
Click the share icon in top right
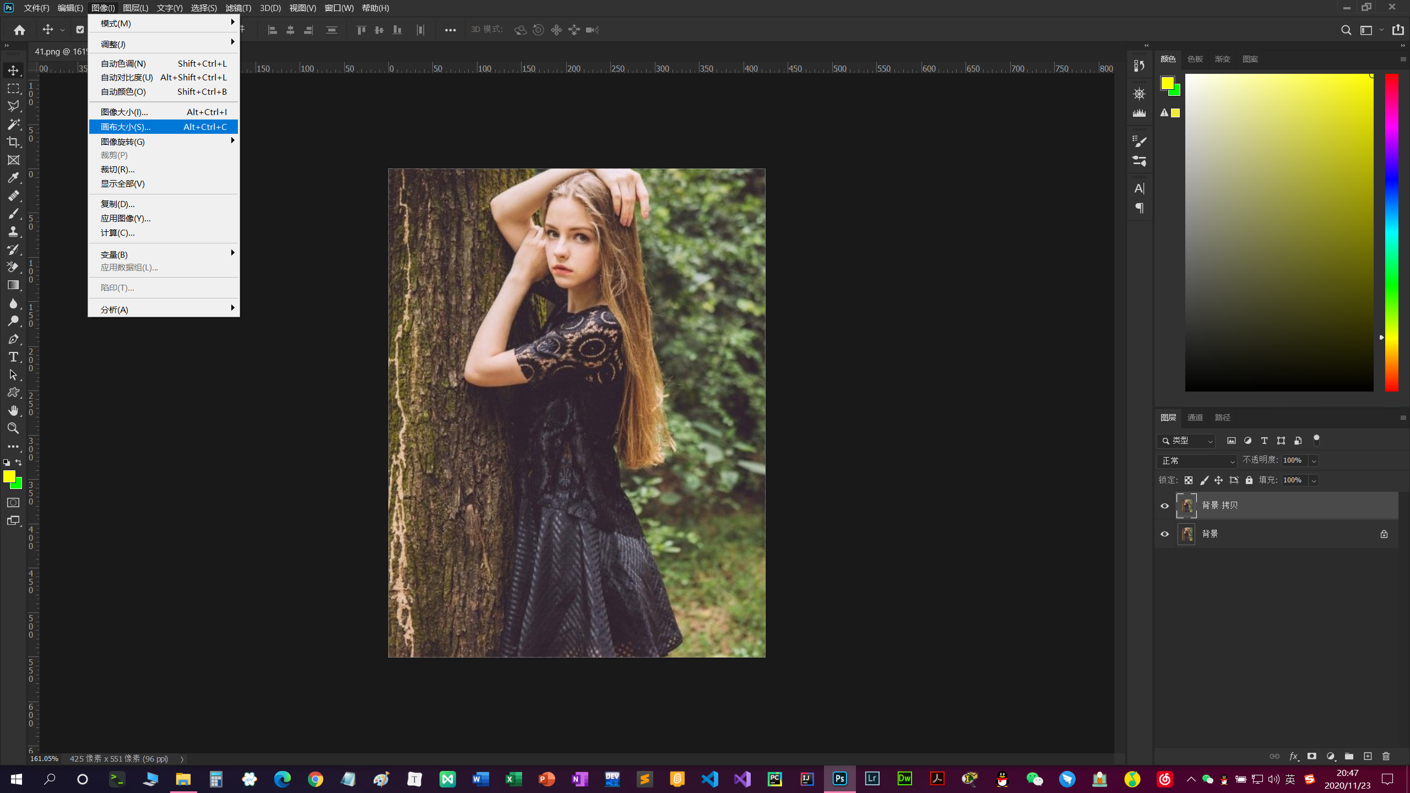[x=1398, y=30]
